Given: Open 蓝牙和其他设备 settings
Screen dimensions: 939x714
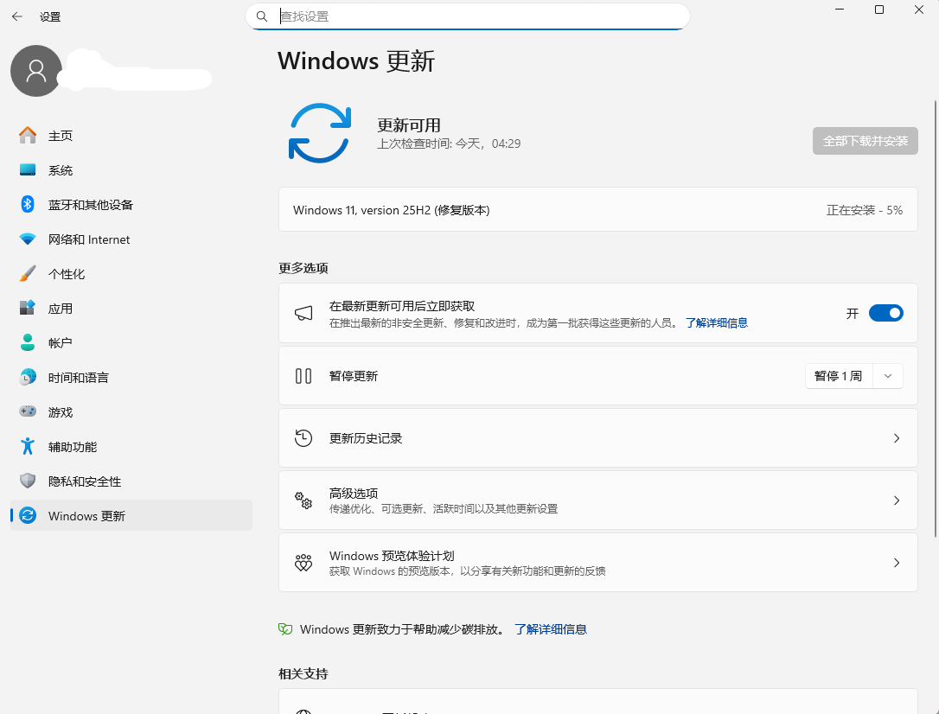Looking at the screenshot, I should [x=131, y=205].
